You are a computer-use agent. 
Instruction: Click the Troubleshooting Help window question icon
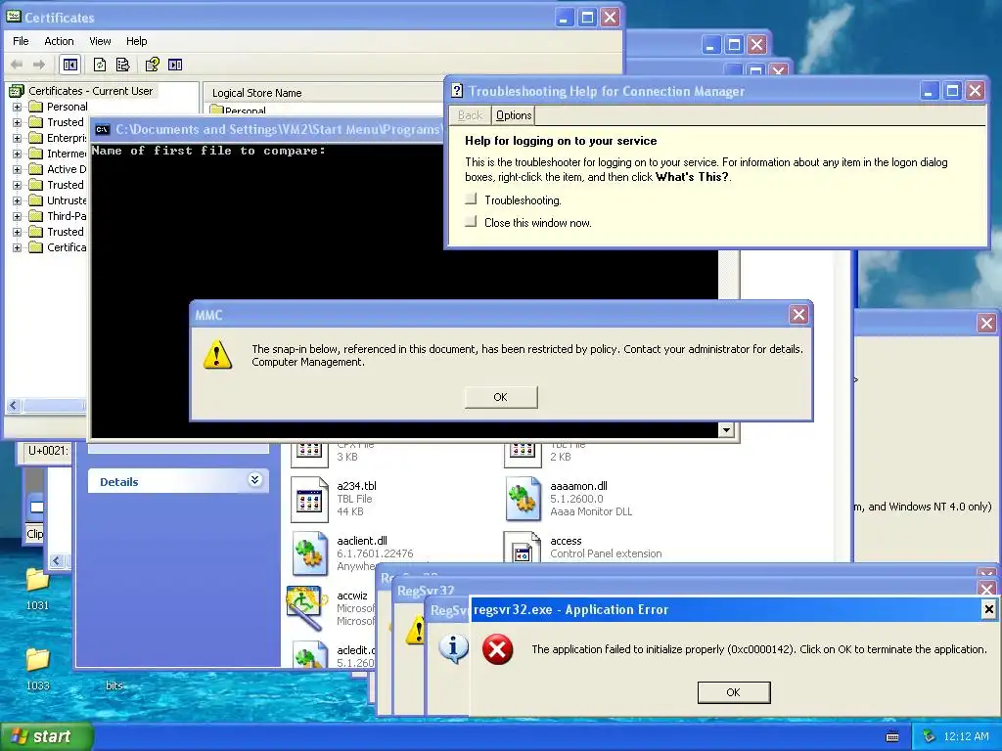tap(457, 91)
